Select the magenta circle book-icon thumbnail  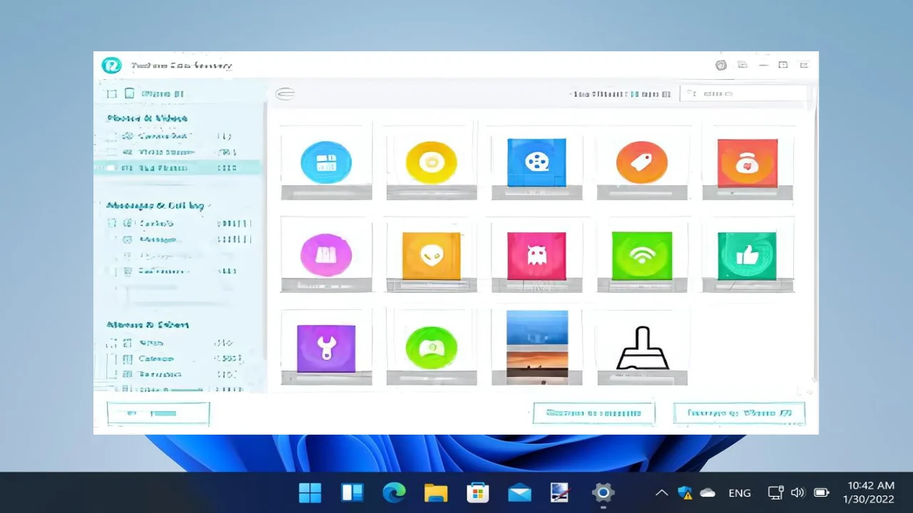point(326,254)
